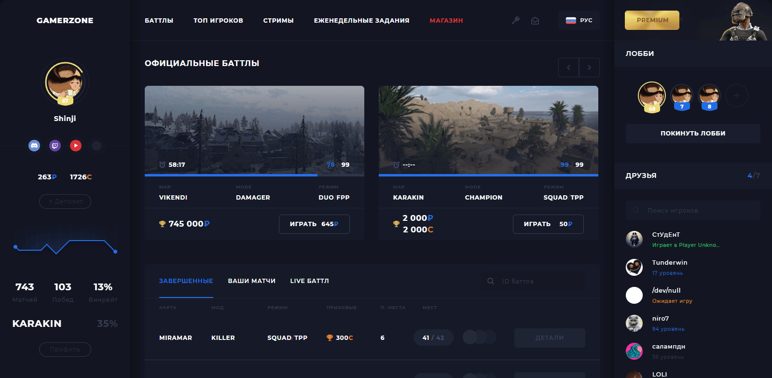The image size is (772, 378).
Task: Click the key icon in top bar
Action: tap(516, 20)
